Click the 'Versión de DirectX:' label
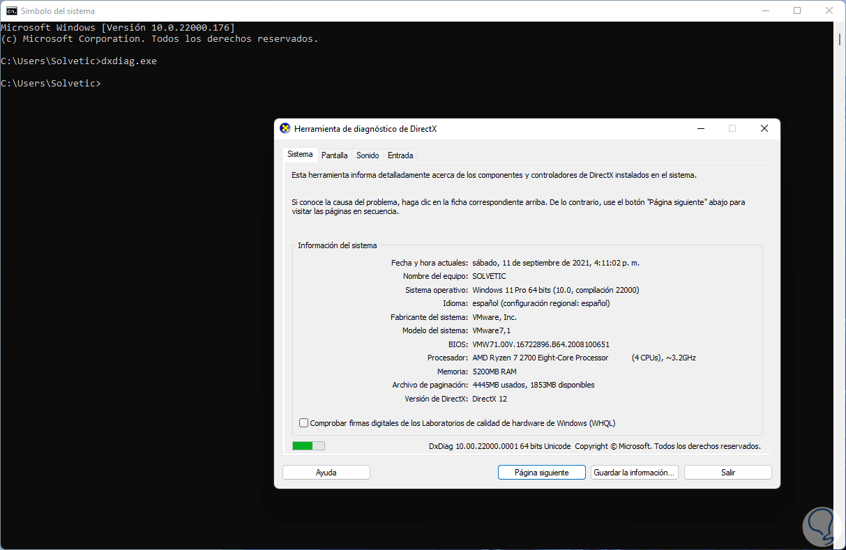Viewport: 846px width, 550px height. pyautogui.click(x=436, y=398)
